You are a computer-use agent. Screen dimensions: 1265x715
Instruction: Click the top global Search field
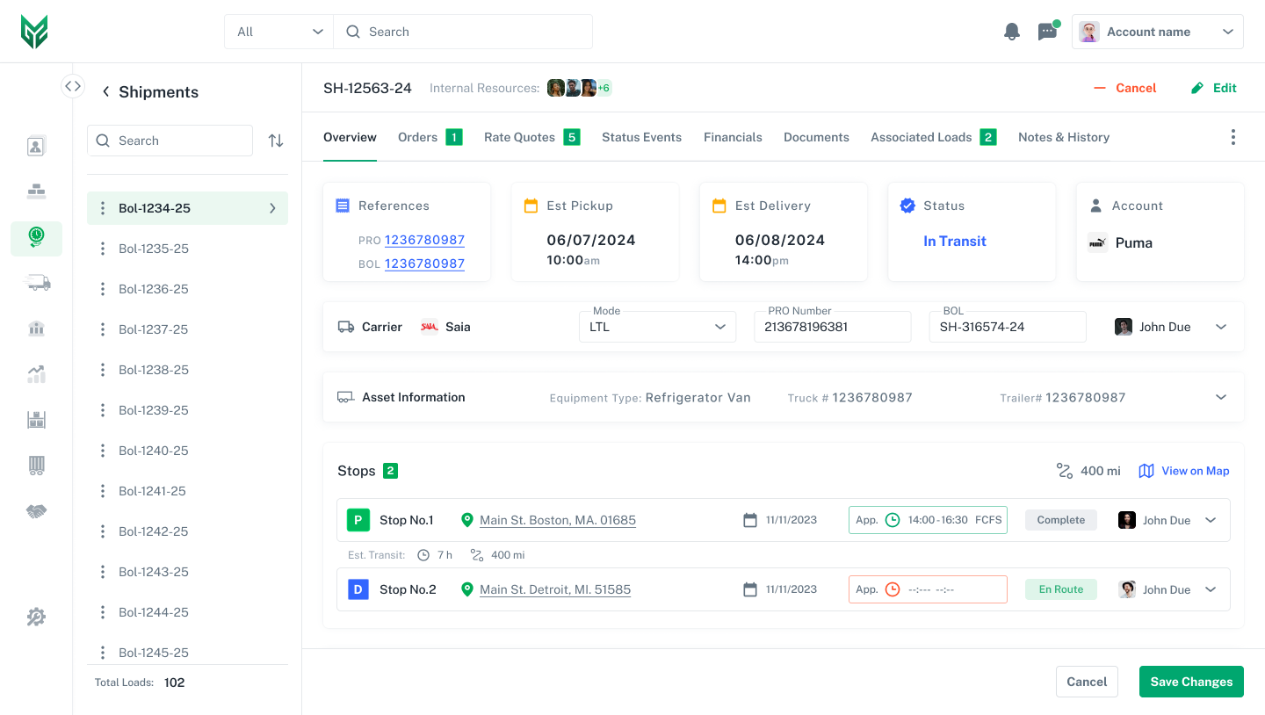pos(463,32)
